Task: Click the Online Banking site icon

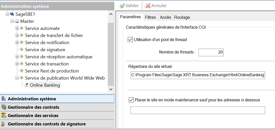Action: 27,85
